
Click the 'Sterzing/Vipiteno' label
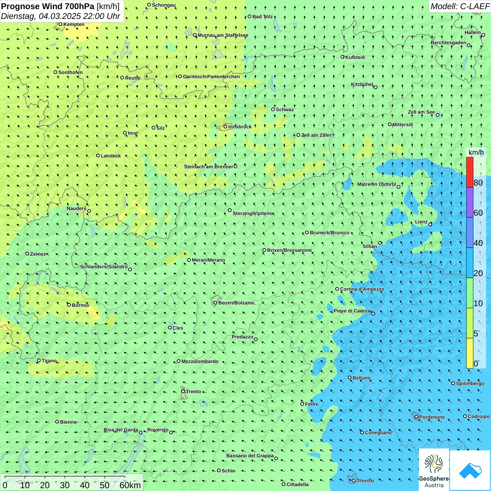(253, 213)
